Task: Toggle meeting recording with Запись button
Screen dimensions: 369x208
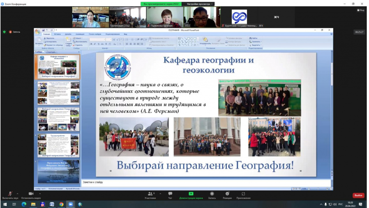Action: pyautogui.click(x=212, y=195)
